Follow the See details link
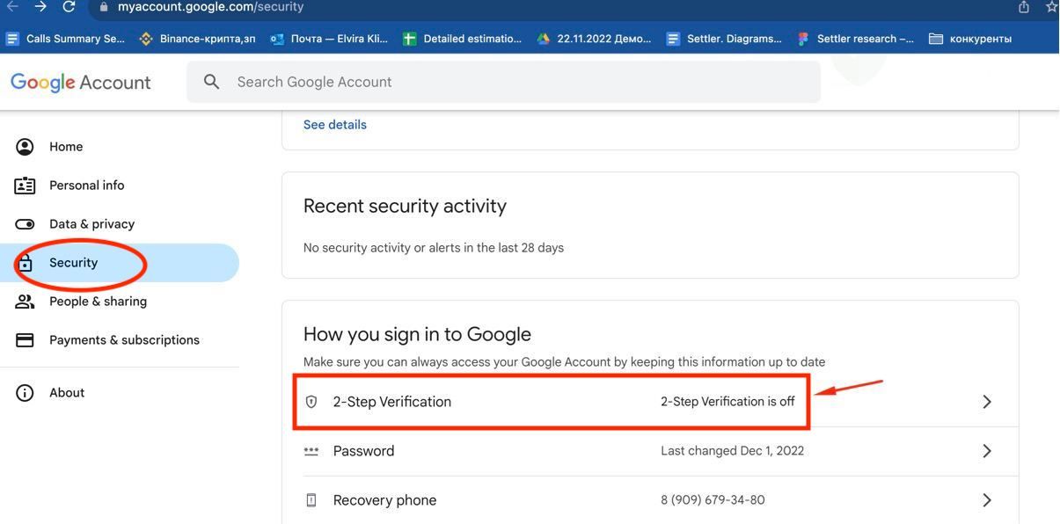1060x524 pixels. pyautogui.click(x=334, y=125)
